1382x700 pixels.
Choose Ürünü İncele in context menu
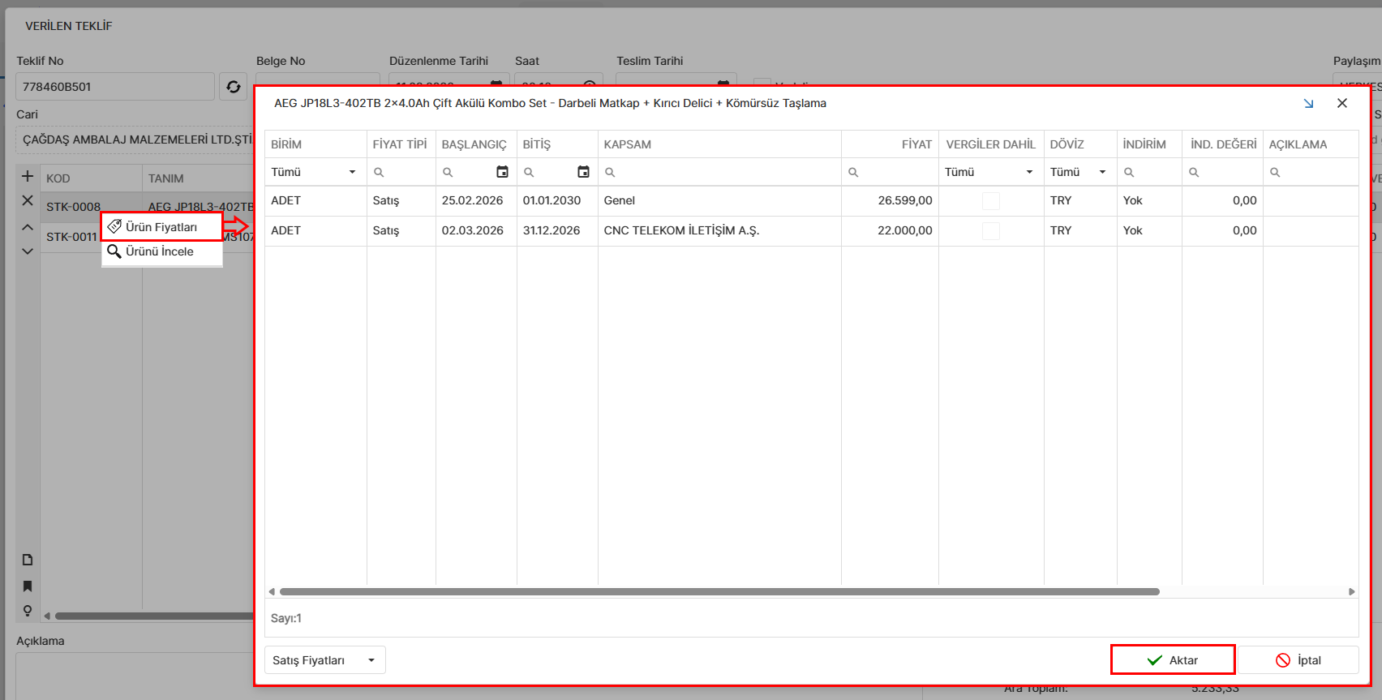(x=160, y=251)
